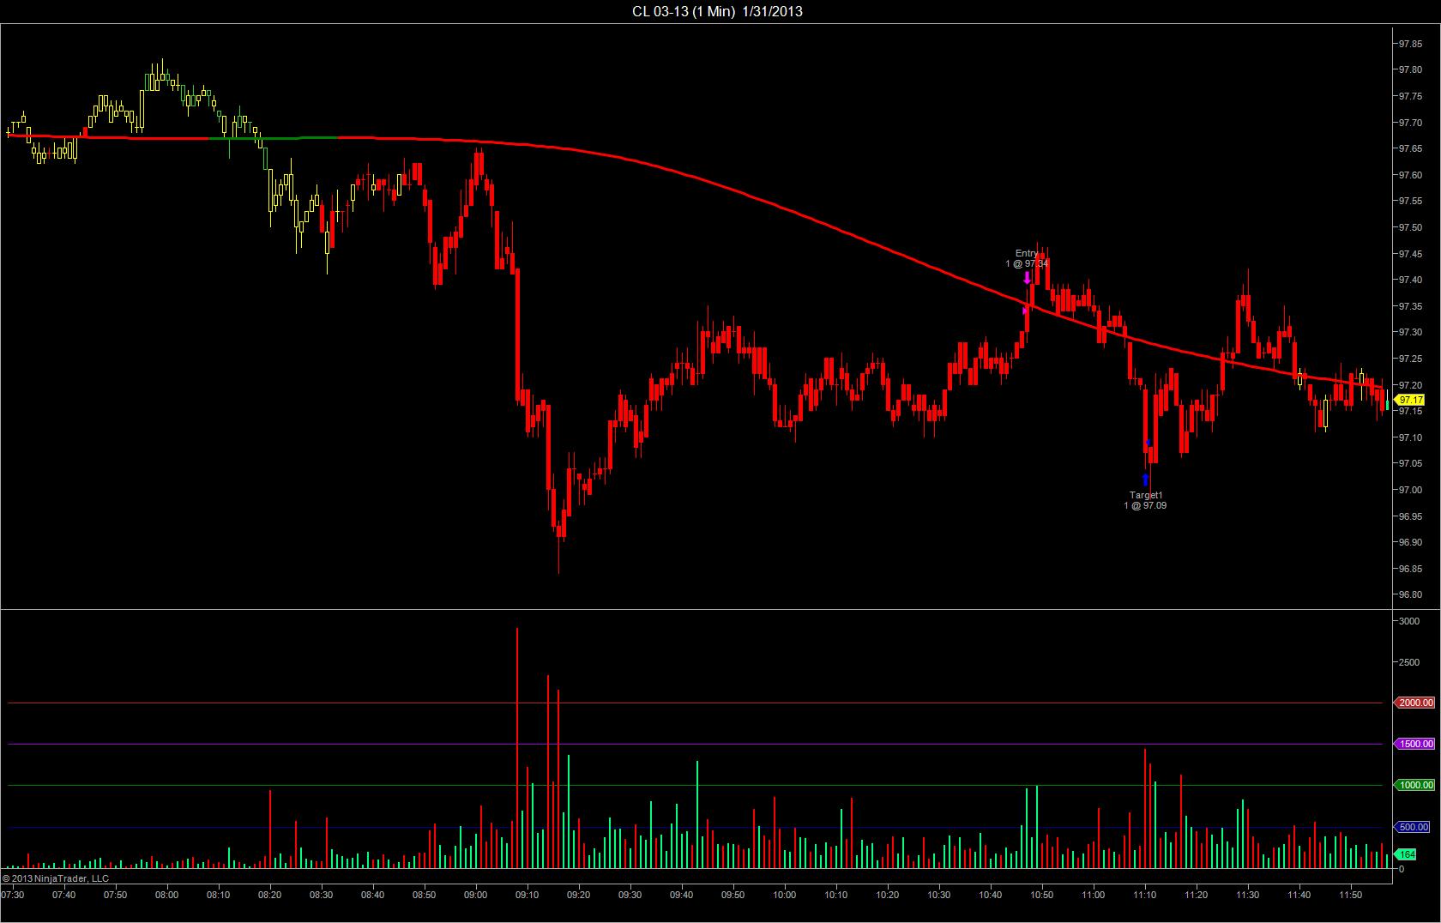The height and width of the screenshot is (923, 1441).
Task: Click the © 2013 NinjaTrader, LLC text
Action: (x=56, y=878)
